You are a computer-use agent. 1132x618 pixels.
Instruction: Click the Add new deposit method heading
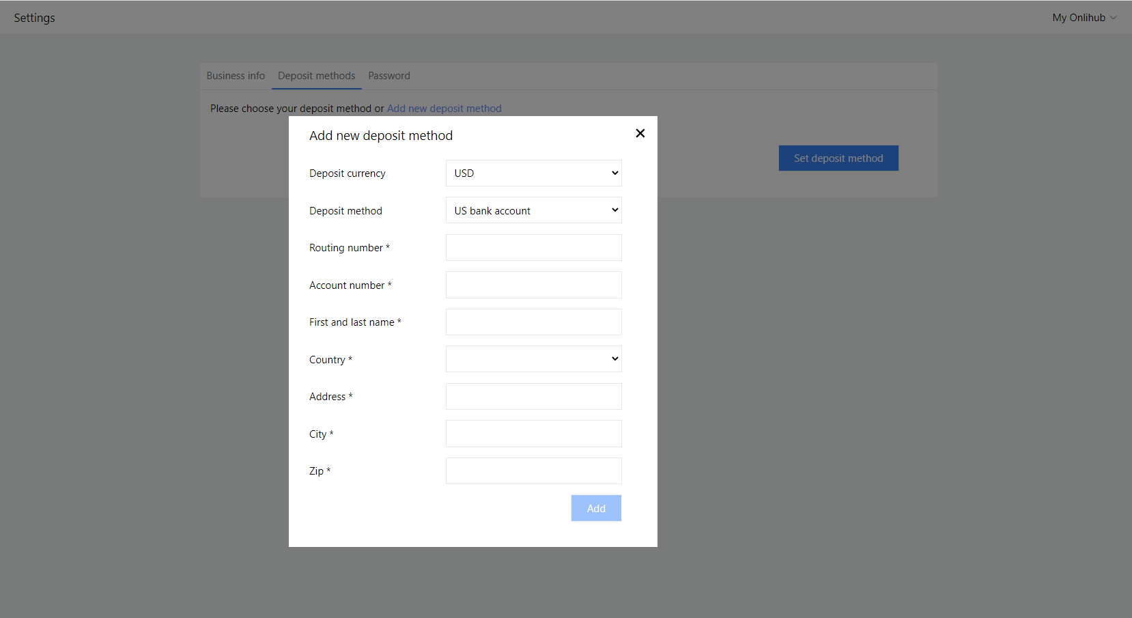[381, 136]
